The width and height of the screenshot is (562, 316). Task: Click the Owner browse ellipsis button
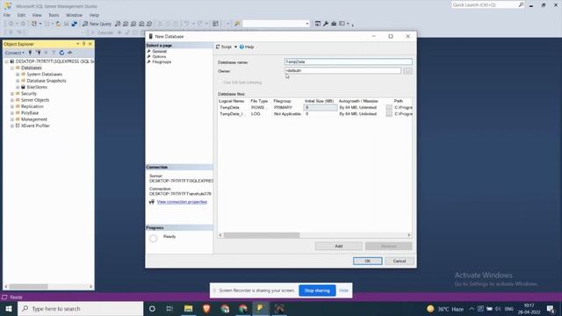[x=407, y=71]
